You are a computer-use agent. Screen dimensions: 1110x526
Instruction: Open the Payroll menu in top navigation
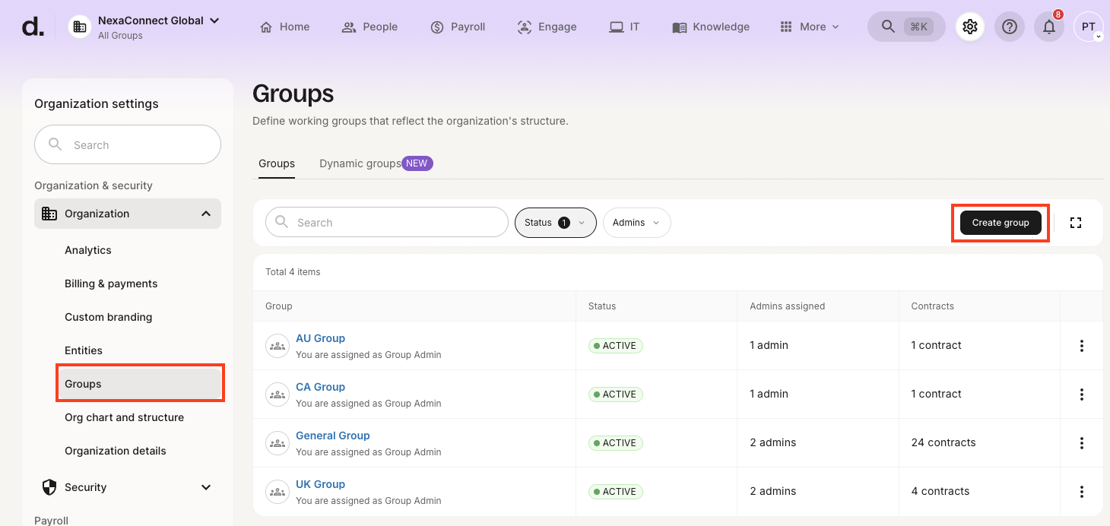[458, 27]
